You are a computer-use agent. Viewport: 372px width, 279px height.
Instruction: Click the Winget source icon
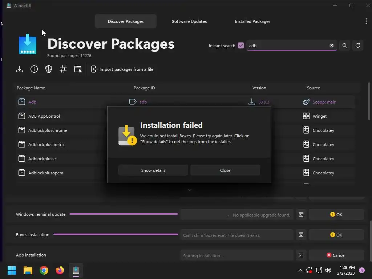click(x=306, y=116)
